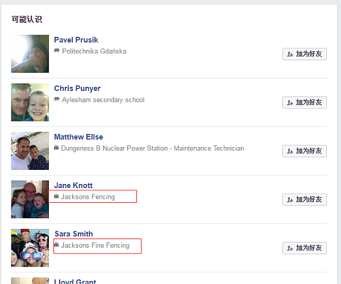Click Pavel Prusik's profile photo
Image resolution: width=341 pixels, height=284 pixels.
point(30,53)
